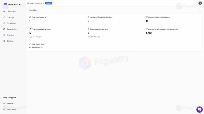Click the Dashboard home icon
Image resolution: width=204 pixels, height=114 pixels.
click(x=4, y=11)
